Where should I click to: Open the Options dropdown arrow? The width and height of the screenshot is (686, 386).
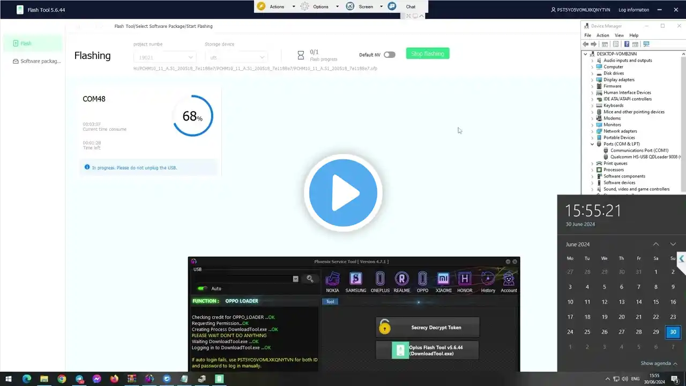337,6
